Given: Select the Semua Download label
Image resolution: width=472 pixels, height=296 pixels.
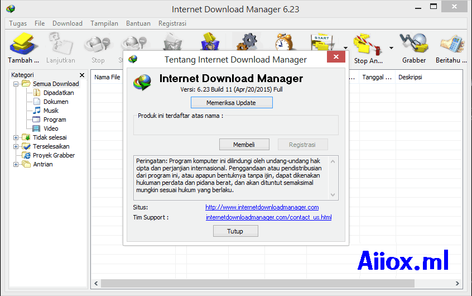Looking at the screenshot, I should tap(56, 84).
